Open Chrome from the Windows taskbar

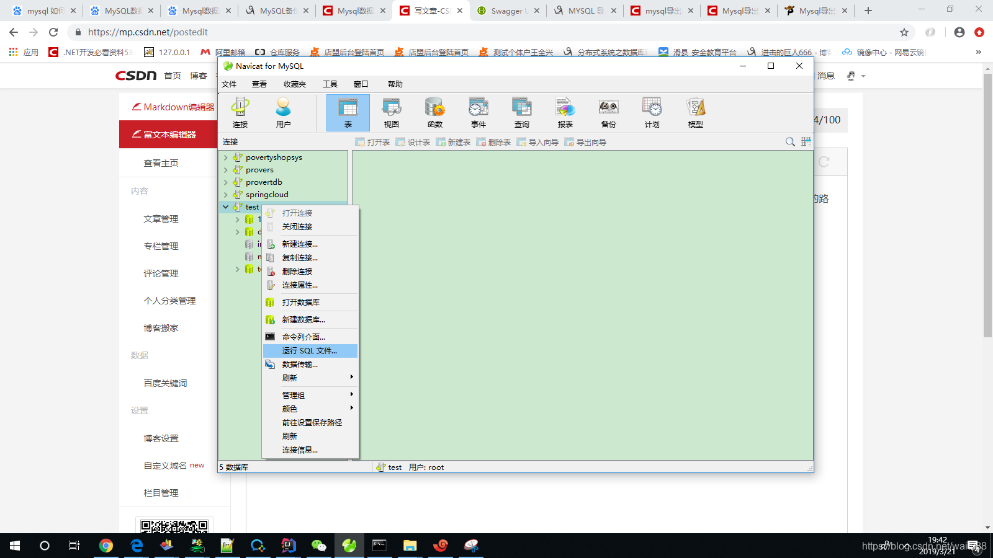(106, 546)
